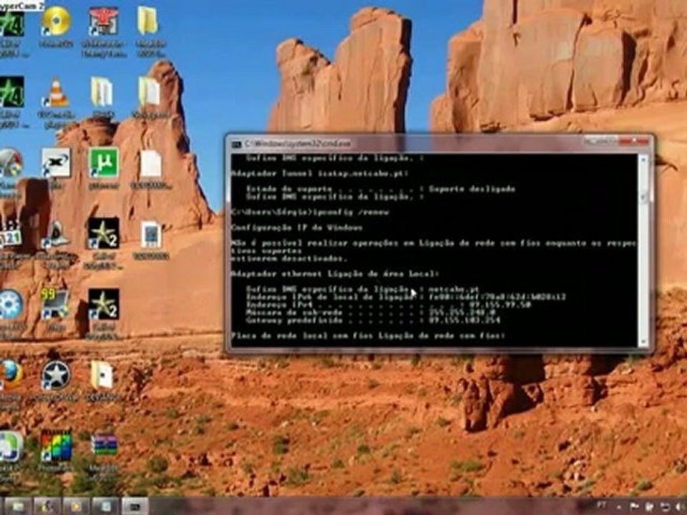Click the down arrow of the cmd scrollbar
The height and width of the screenshot is (515, 687).
[643, 341]
